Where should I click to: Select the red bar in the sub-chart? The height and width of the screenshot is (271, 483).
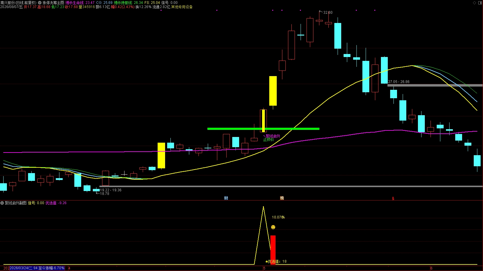coord(273,250)
